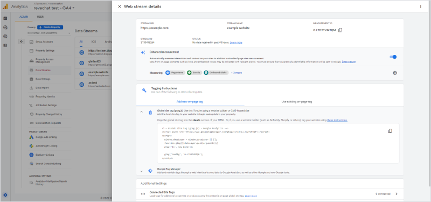
Task: Open the revechat test - GA4 property switcher
Action: 54,8
